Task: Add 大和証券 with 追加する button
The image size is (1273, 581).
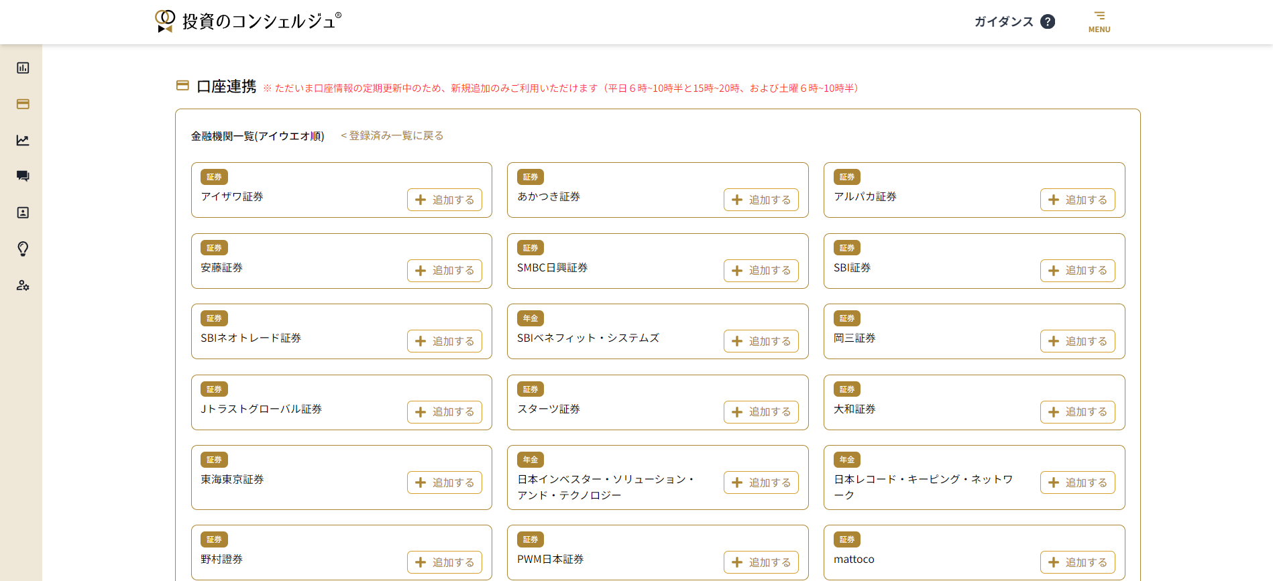Action: pyautogui.click(x=1078, y=412)
